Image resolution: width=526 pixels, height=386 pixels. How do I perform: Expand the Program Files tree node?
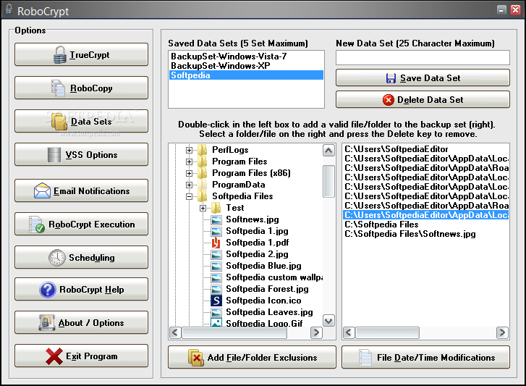tap(189, 161)
